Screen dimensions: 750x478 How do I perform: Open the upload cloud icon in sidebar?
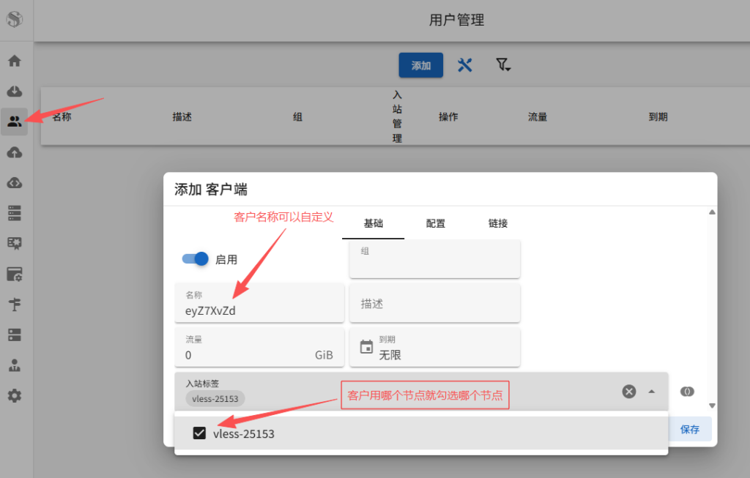click(15, 152)
